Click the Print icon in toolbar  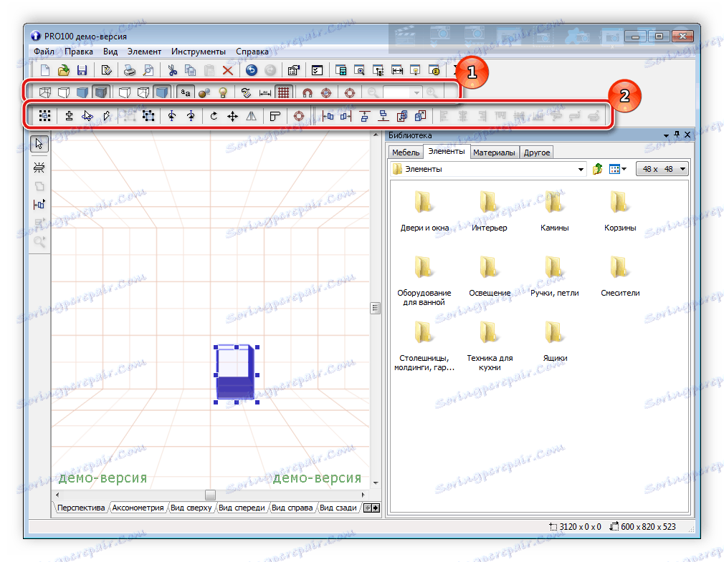130,70
